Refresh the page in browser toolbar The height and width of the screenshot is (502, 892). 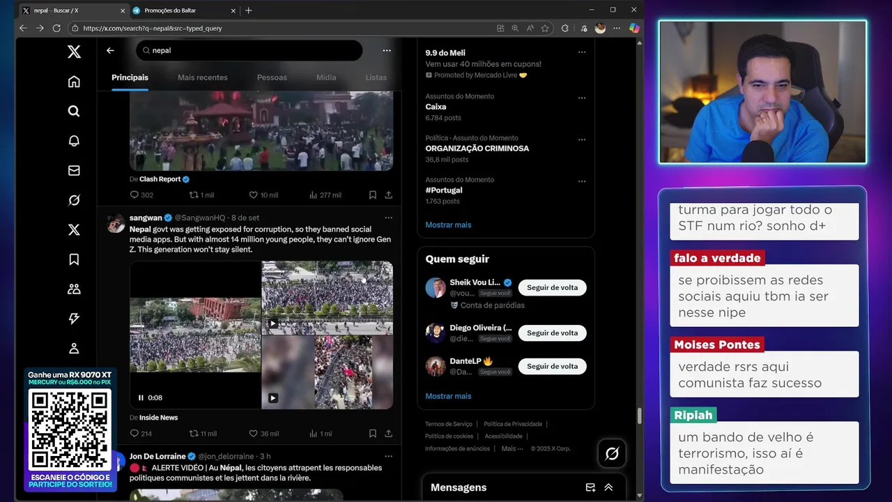[x=57, y=28]
